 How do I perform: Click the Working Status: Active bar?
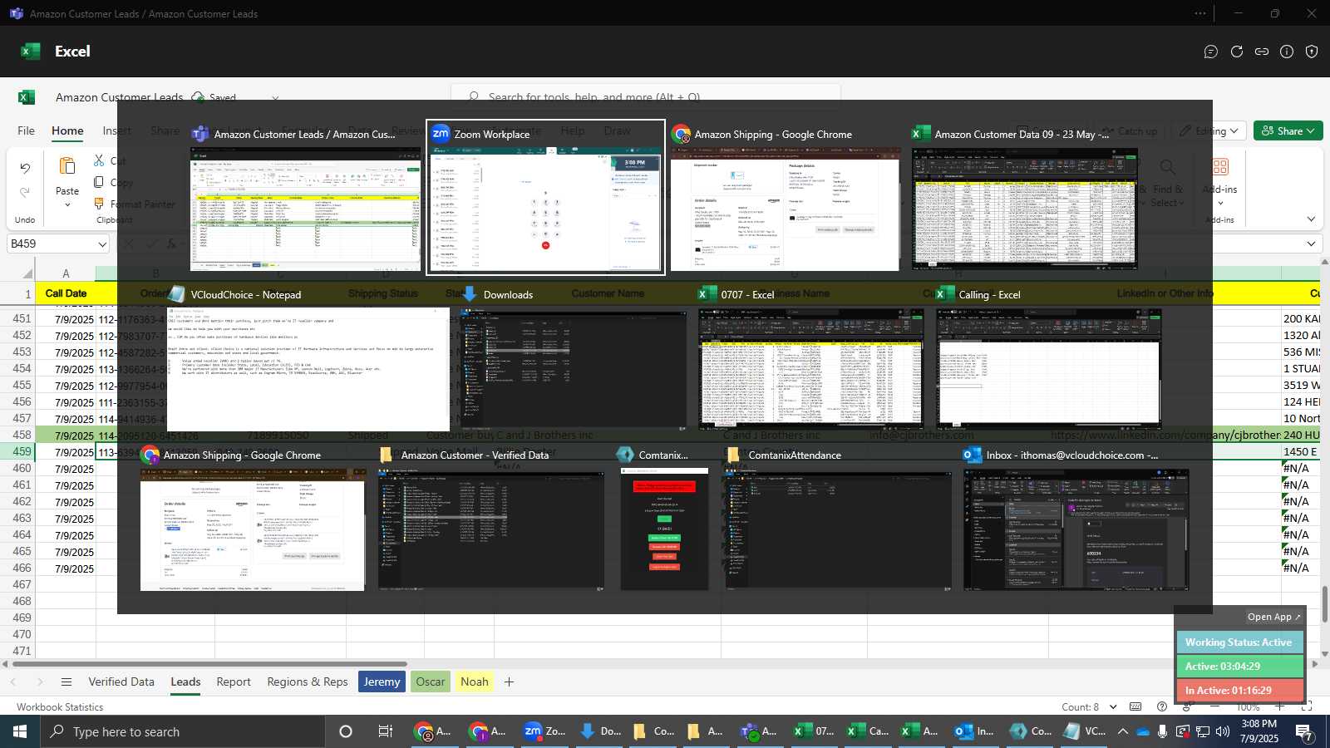pos(1239,642)
